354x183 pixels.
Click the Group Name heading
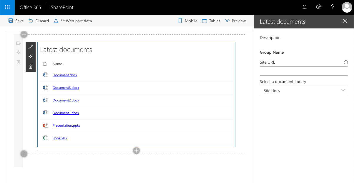point(272,52)
